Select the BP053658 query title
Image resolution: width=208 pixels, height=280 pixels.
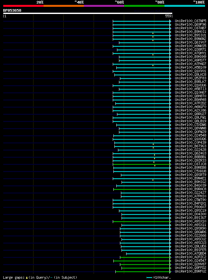[x=12, y=10]
